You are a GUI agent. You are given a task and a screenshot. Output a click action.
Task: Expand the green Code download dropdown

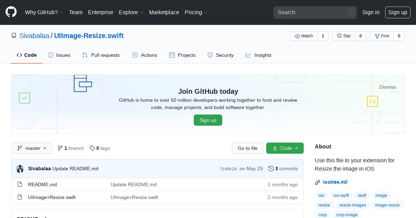click(285, 148)
